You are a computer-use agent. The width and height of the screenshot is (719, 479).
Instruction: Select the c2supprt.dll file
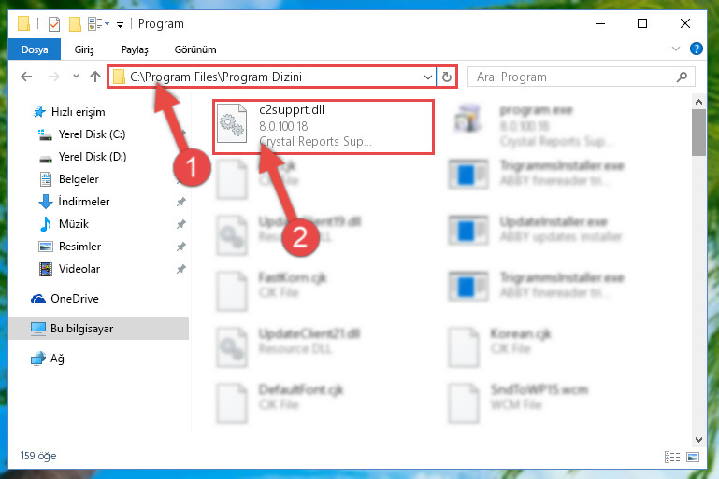point(323,126)
